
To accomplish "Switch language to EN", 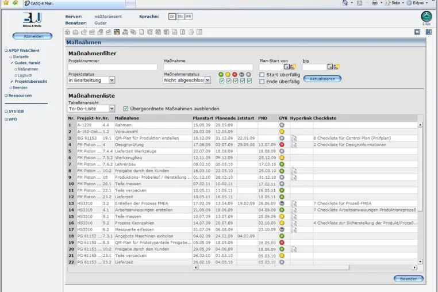I will [180, 17].
